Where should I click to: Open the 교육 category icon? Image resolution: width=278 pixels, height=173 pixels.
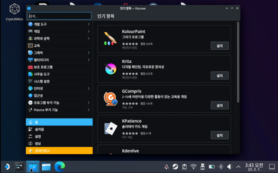30,46
